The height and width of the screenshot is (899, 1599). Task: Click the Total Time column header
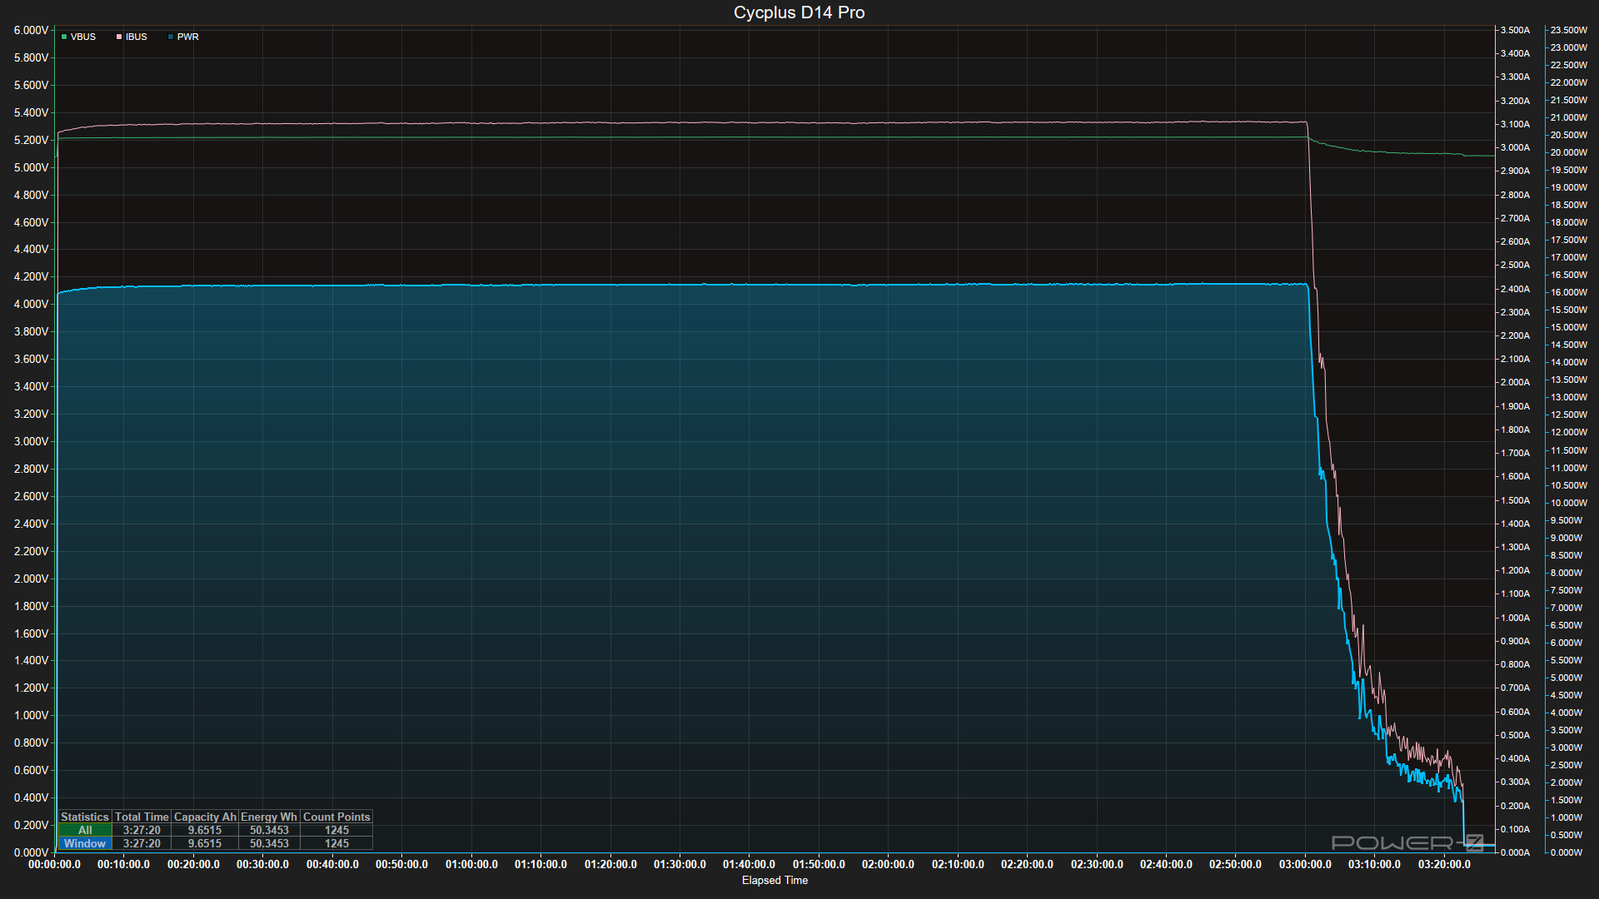click(x=142, y=817)
